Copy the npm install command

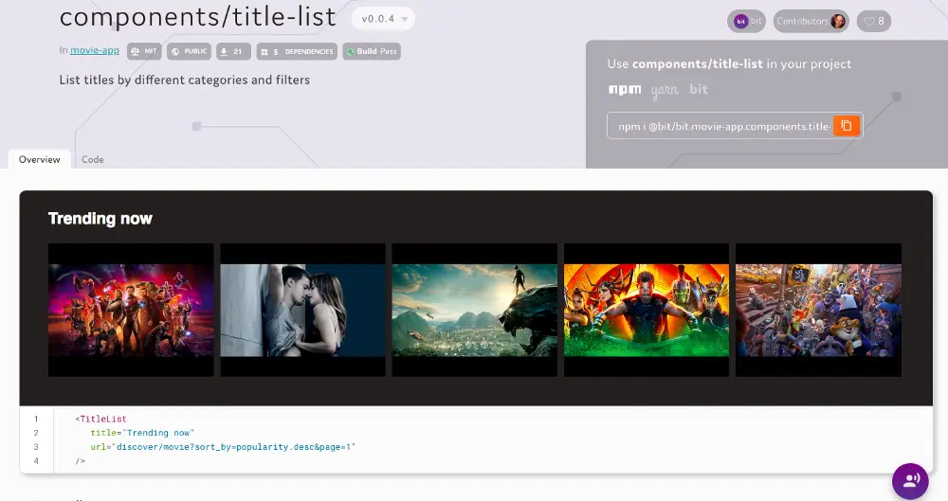(847, 126)
